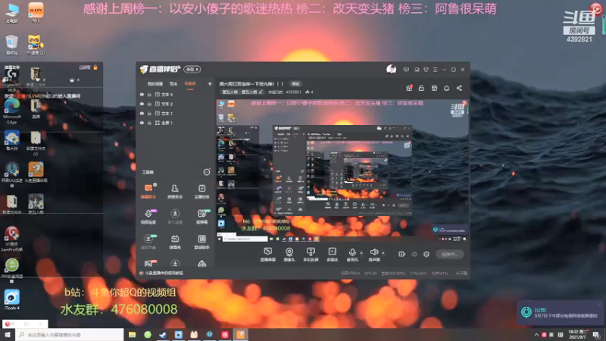Switch to the second scene tab
This screenshot has height=341, width=606.
173,84
